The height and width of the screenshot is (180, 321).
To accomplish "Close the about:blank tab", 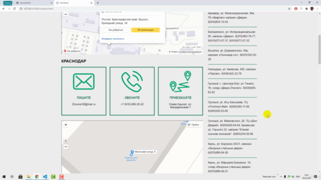I will [51, 3].
